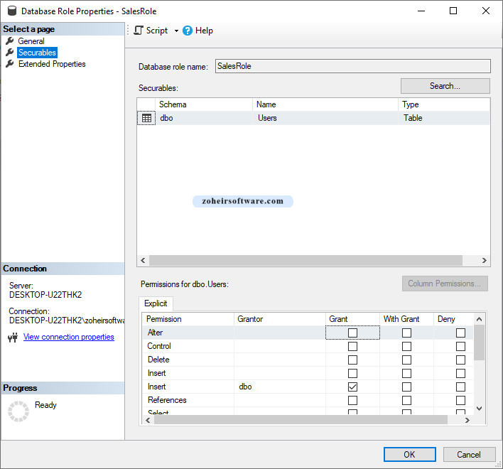Image resolution: width=503 pixels, height=469 pixels.
Task: Click the Search... button
Action: tap(445, 86)
